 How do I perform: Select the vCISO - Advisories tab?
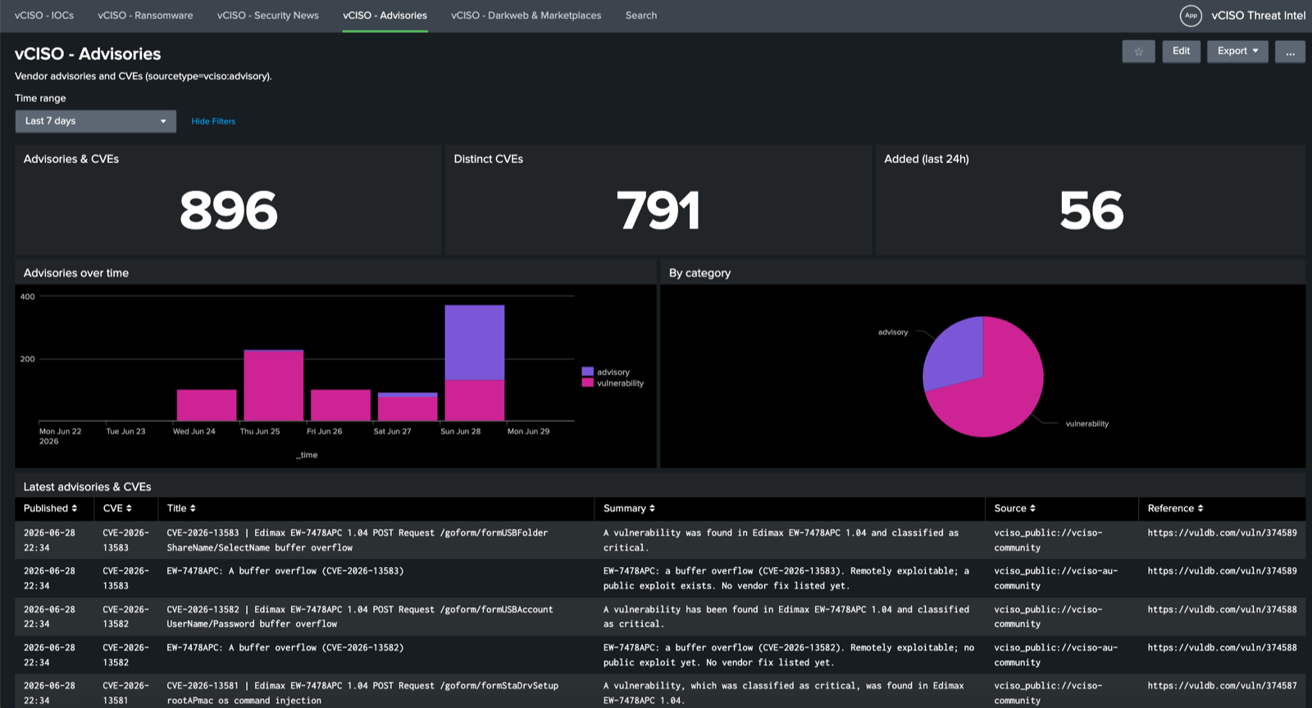coord(385,16)
